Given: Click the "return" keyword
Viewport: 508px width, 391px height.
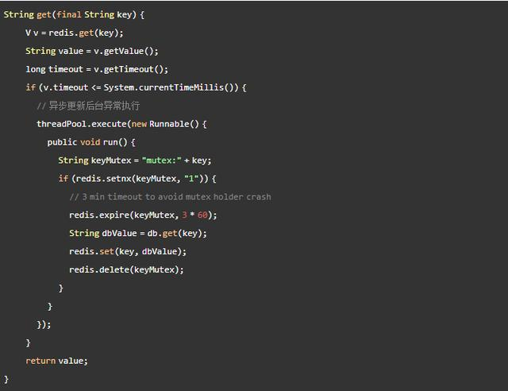Looking at the screenshot, I should pos(40,361).
